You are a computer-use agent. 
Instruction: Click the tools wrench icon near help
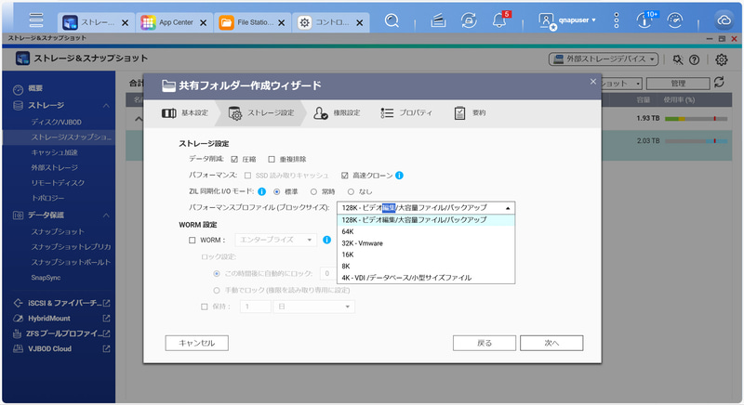tap(678, 59)
